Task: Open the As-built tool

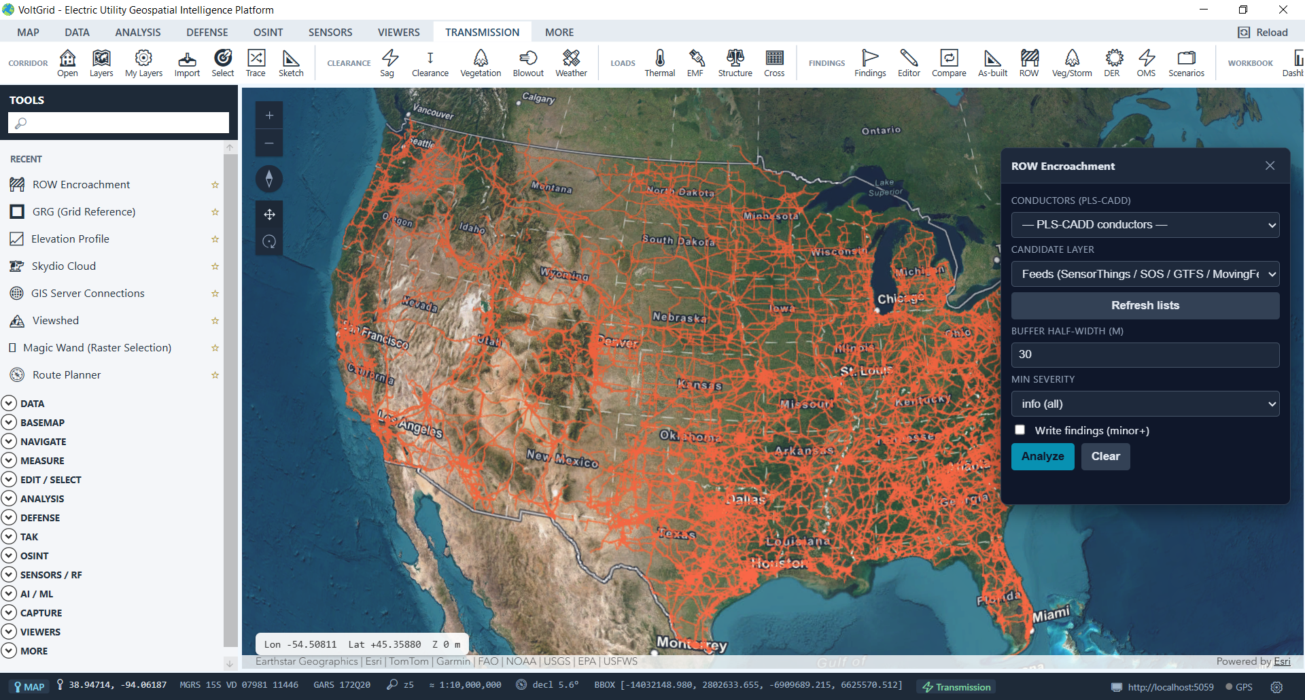Action: [x=992, y=63]
